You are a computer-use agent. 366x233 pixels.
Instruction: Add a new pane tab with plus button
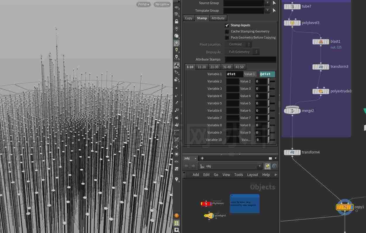202,158
